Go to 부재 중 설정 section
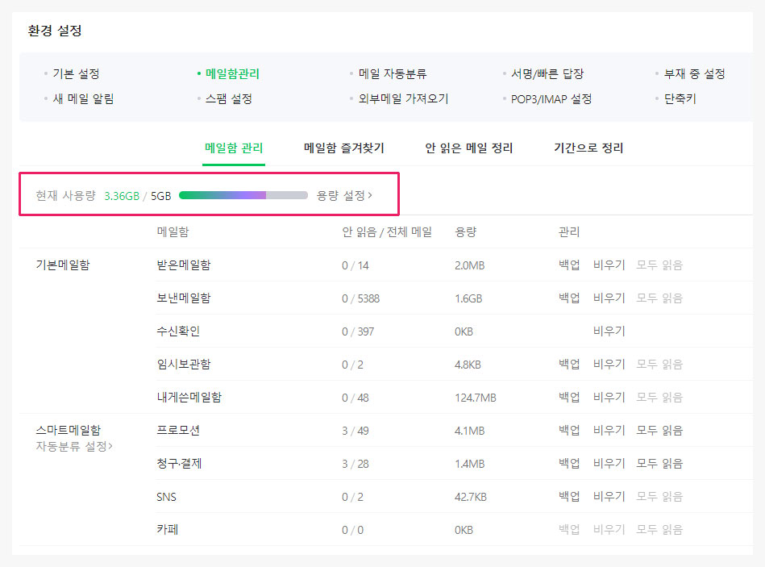The image size is (765, 567). 694,74
